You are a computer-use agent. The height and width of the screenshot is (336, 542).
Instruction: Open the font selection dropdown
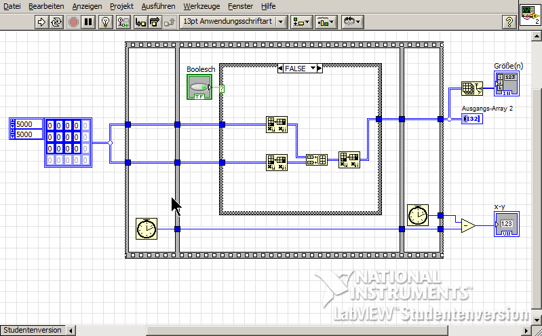click(x=234, y=22)
